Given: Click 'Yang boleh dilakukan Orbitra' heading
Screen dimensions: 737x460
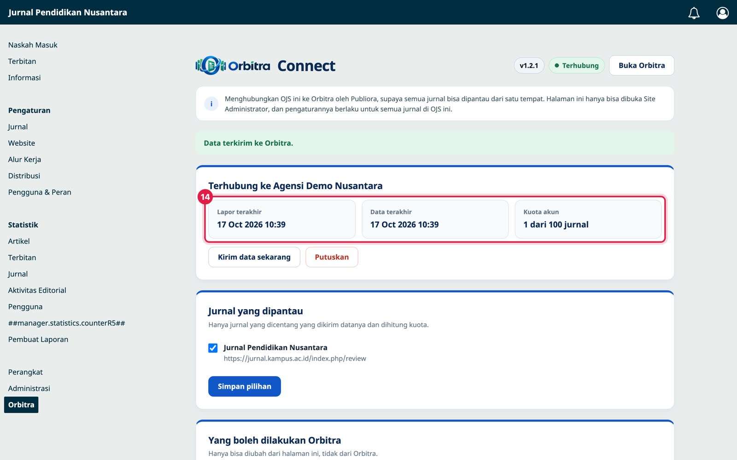Looking at the screenshot, I should pos(275,440).
